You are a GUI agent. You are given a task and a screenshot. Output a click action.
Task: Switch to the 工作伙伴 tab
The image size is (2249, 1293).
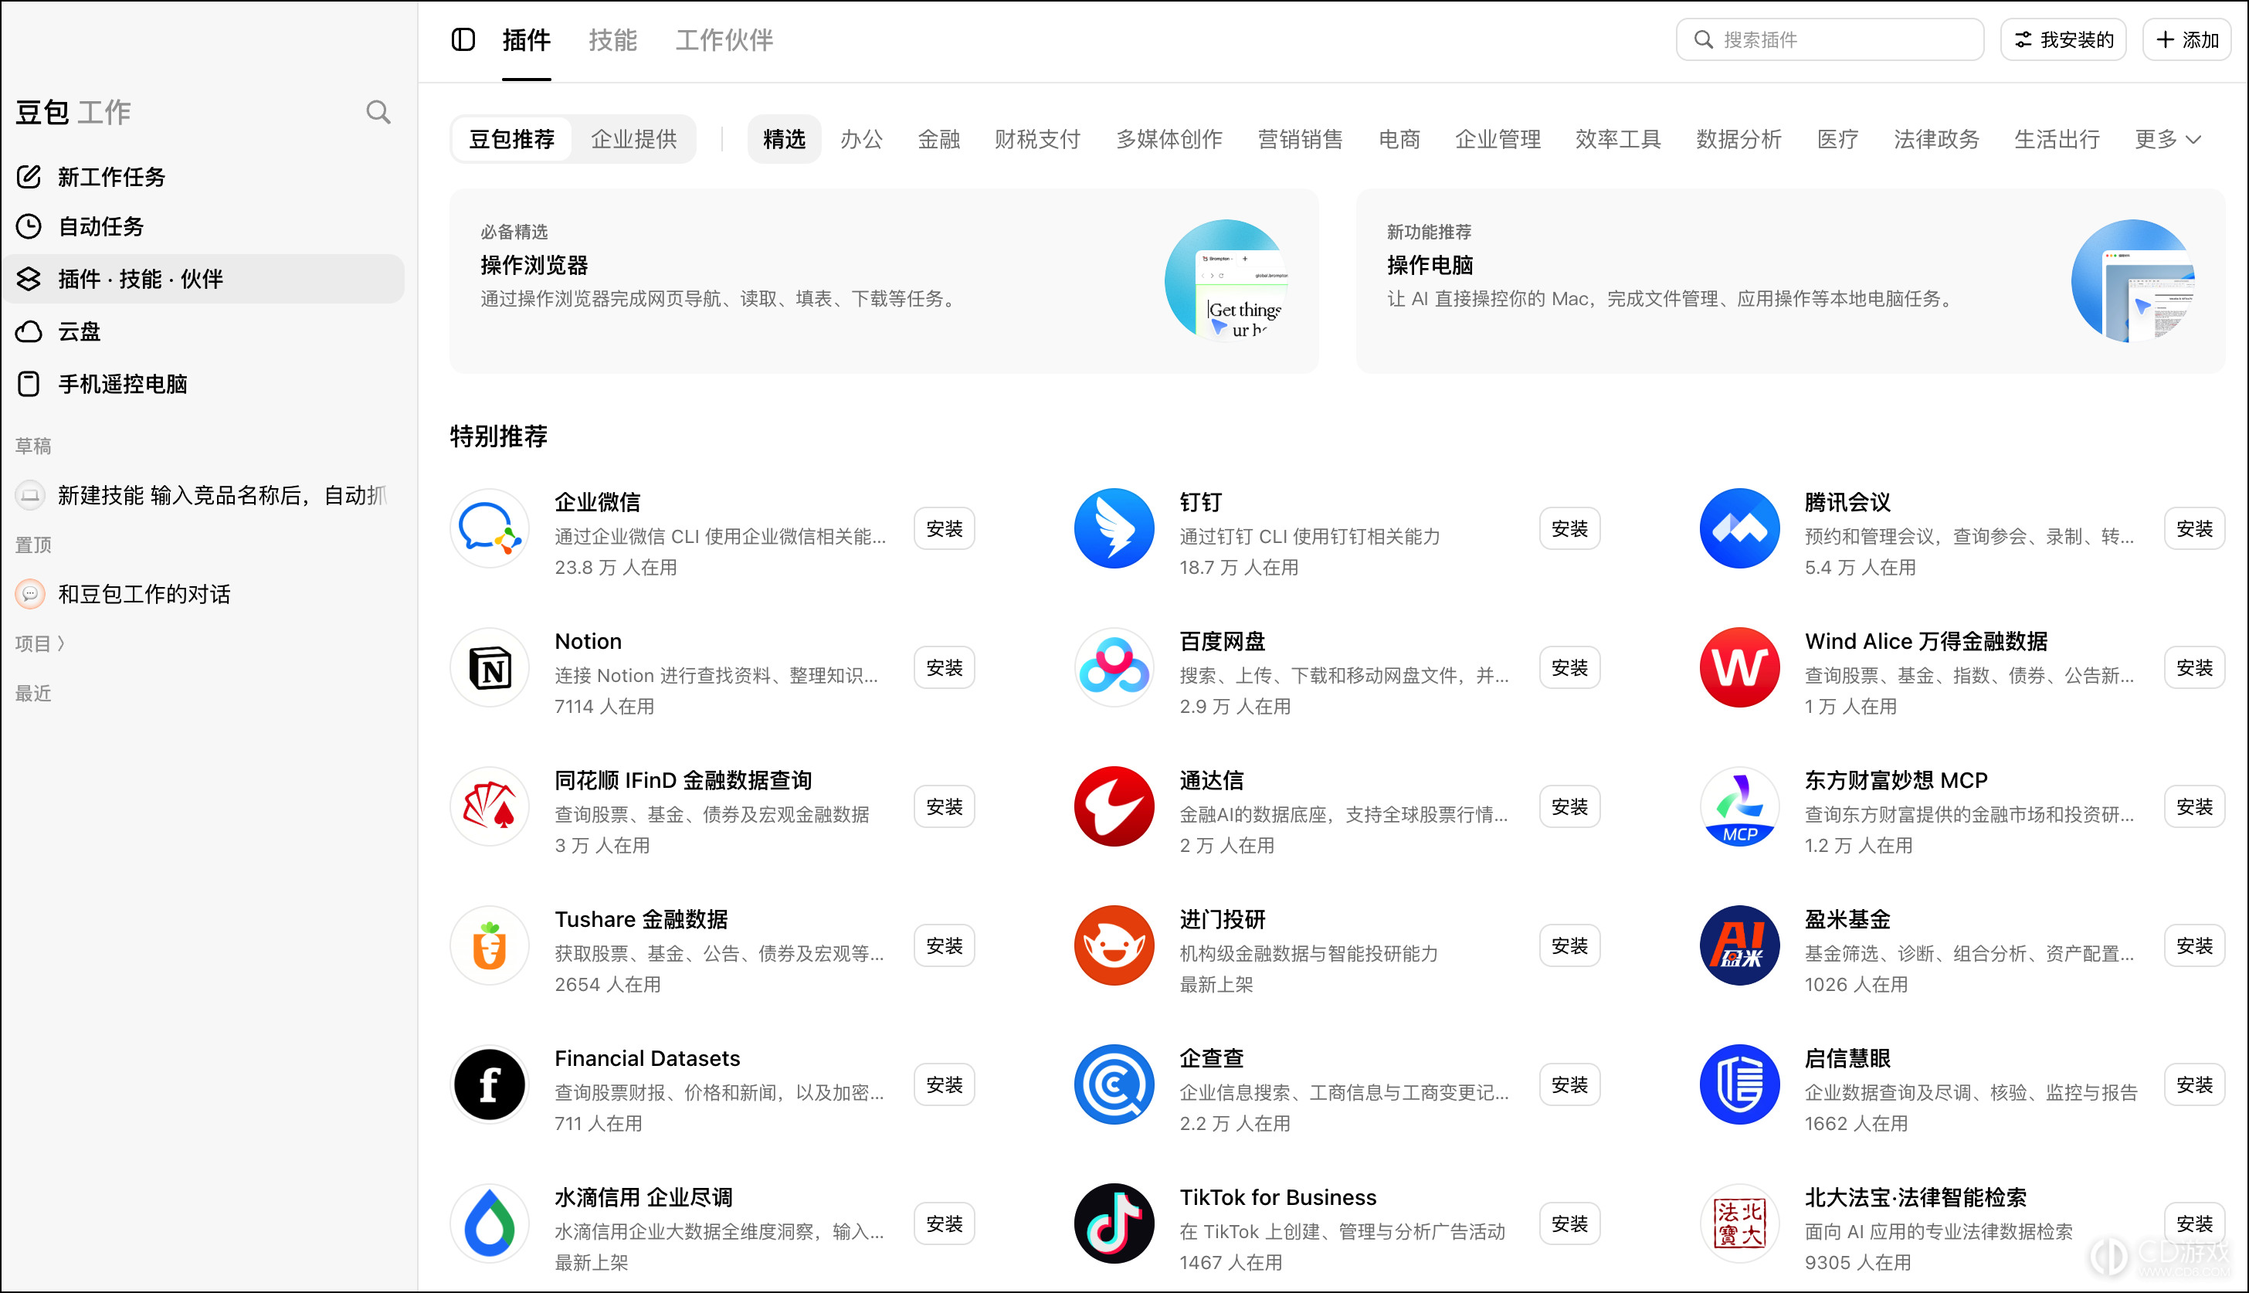click(724, 40)
